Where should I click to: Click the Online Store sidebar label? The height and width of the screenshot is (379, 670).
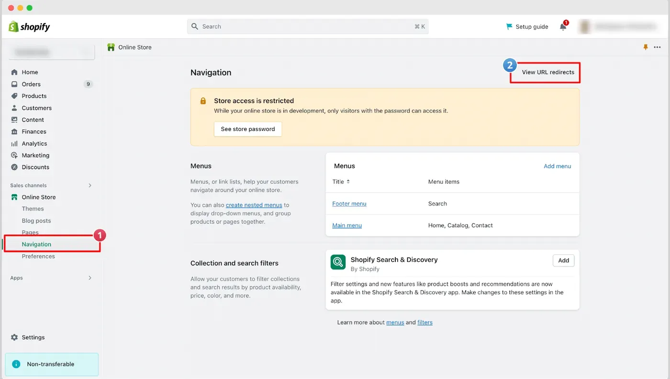(39, 197)
